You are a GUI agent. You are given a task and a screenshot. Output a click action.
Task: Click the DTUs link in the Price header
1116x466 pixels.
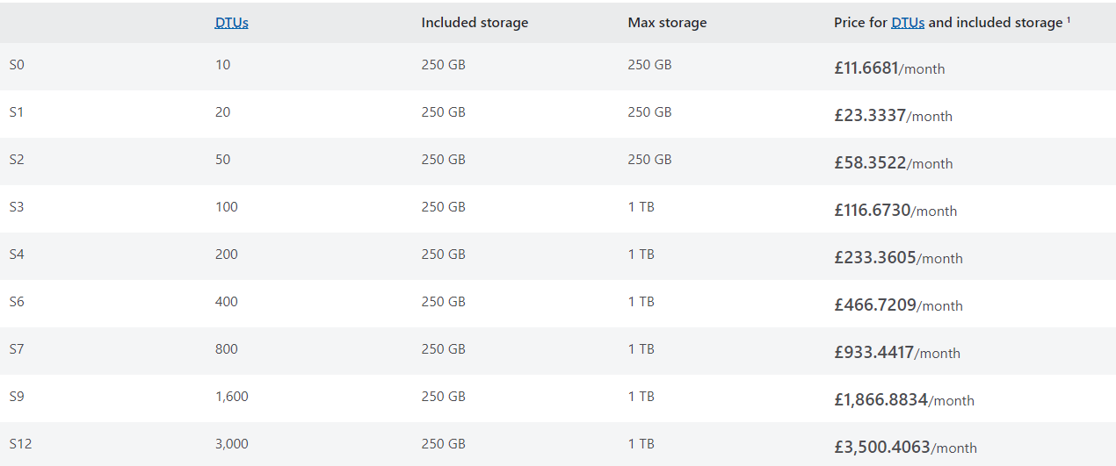[x=907, y=23]
